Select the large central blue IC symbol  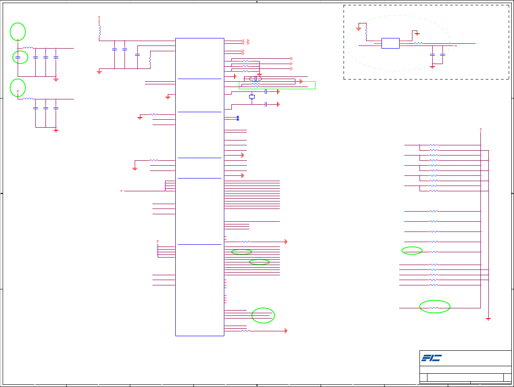[x=200, y=187]
